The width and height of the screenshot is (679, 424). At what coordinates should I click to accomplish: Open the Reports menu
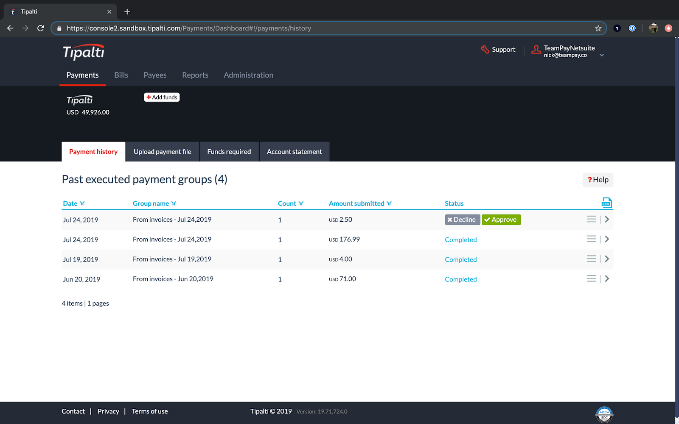click(x=195, y=75)
